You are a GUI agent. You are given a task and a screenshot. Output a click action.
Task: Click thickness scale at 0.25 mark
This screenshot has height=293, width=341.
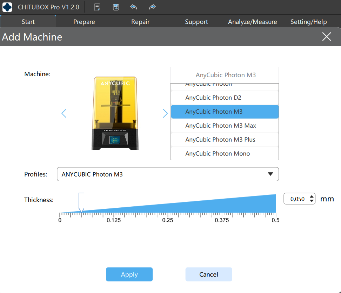(x=168, y=220)
